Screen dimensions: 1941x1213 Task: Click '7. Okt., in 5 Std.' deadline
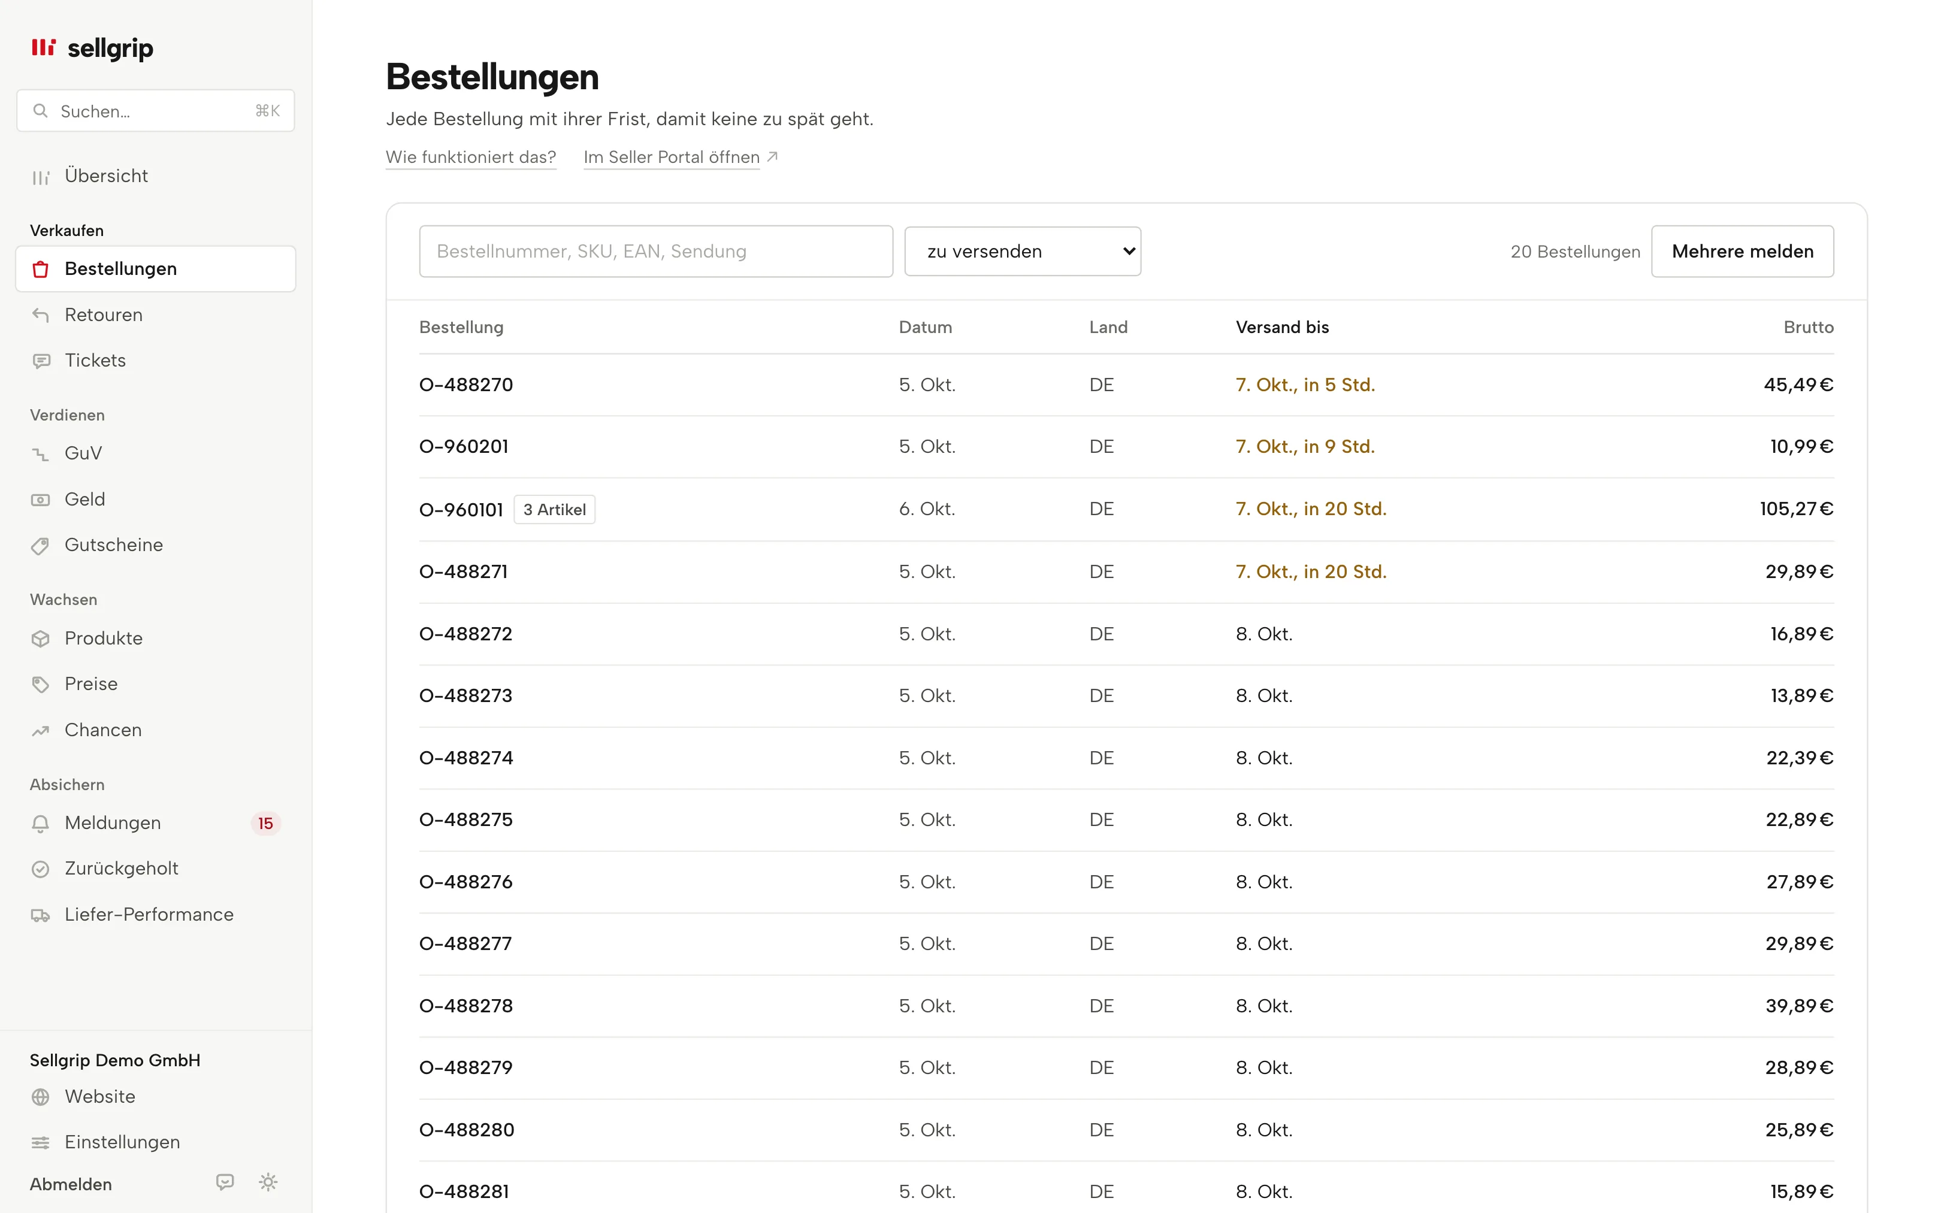click(x=1305, y=385)
